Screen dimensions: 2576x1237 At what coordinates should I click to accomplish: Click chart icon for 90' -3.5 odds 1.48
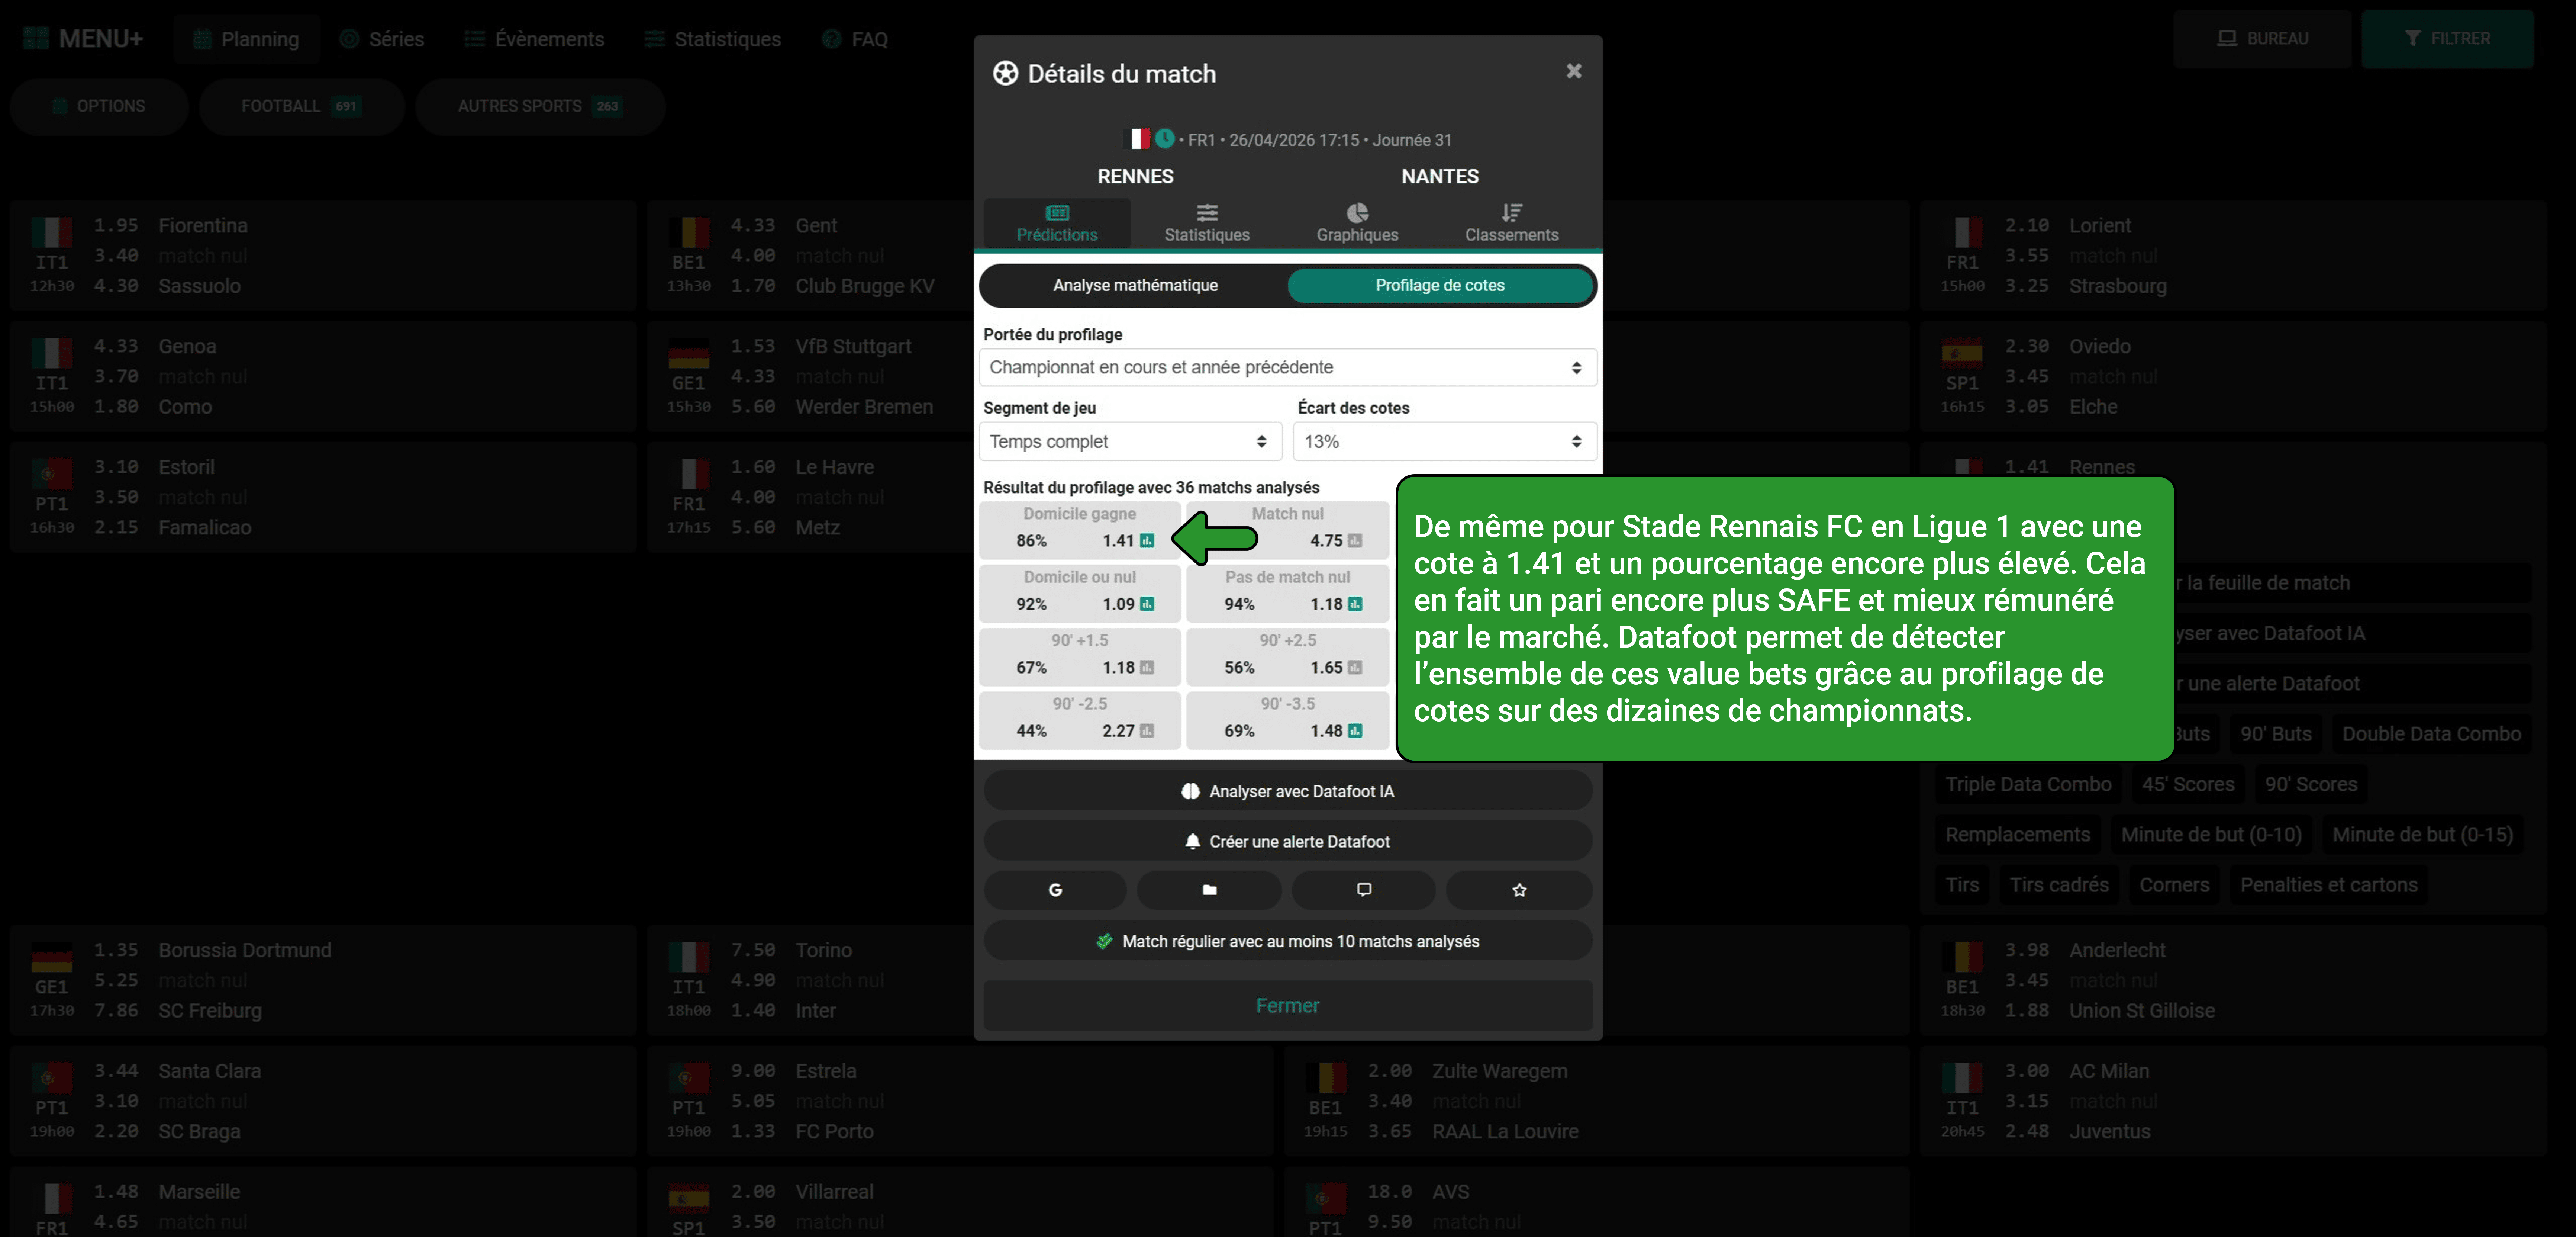click(x=1355, y=731)
